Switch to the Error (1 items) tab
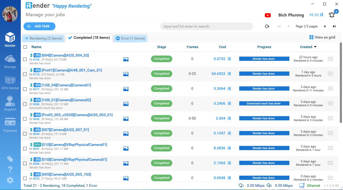The image size is (343, 190). tap(130, 38)
